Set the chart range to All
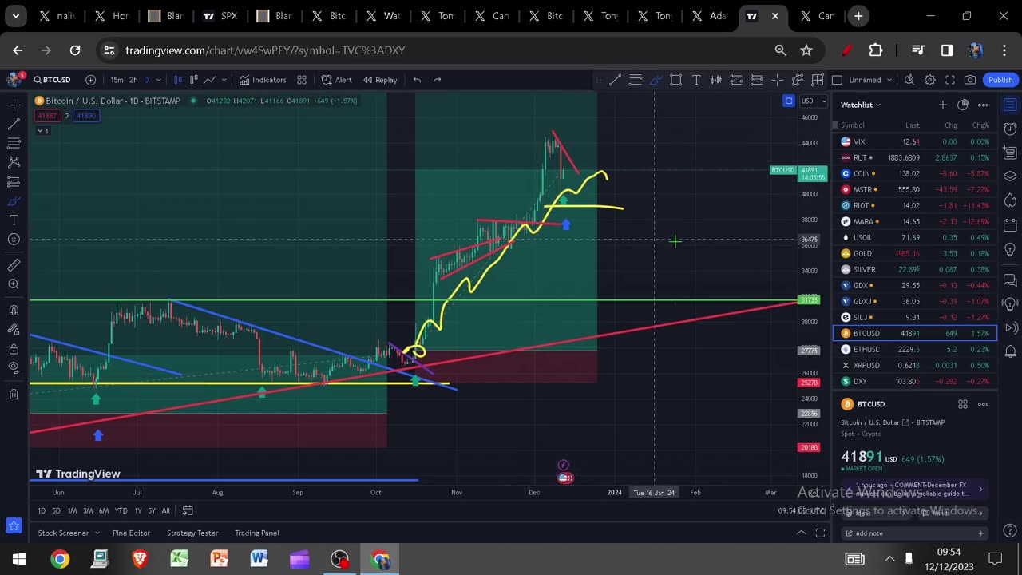The image size is (1022, 575). click(x=165, y=511)
